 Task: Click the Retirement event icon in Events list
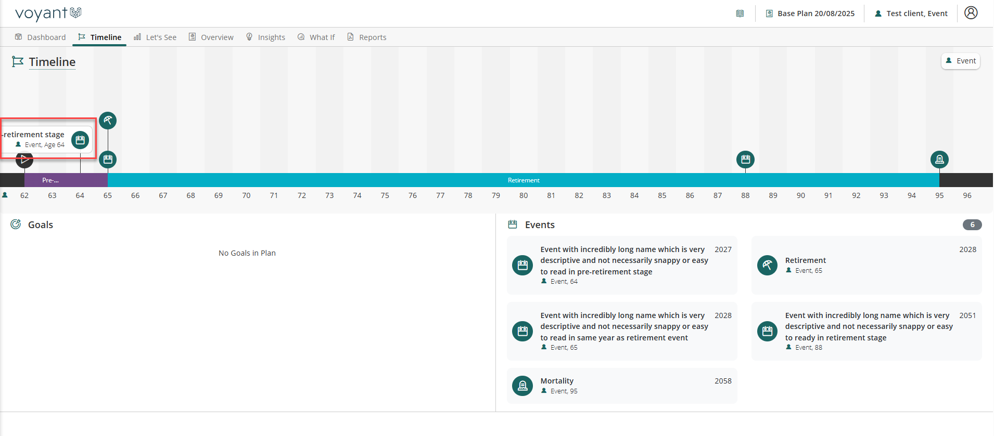point(767,265)
